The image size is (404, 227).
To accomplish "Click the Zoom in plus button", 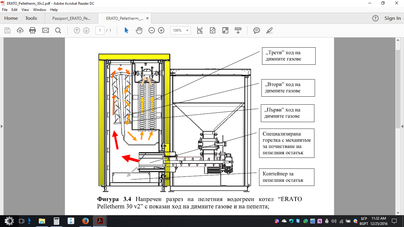I will [x=161, y=30].
